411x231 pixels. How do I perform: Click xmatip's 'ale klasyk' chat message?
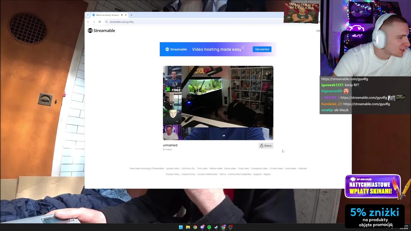click(x=341, y=110)
